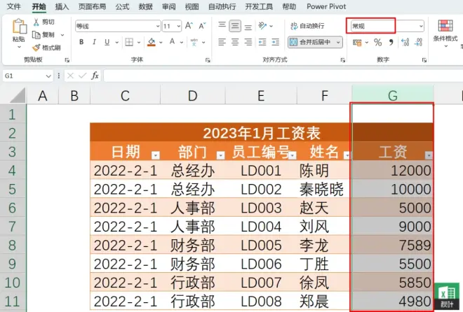
Task: Apply fill color bucket
Action: 152,43
